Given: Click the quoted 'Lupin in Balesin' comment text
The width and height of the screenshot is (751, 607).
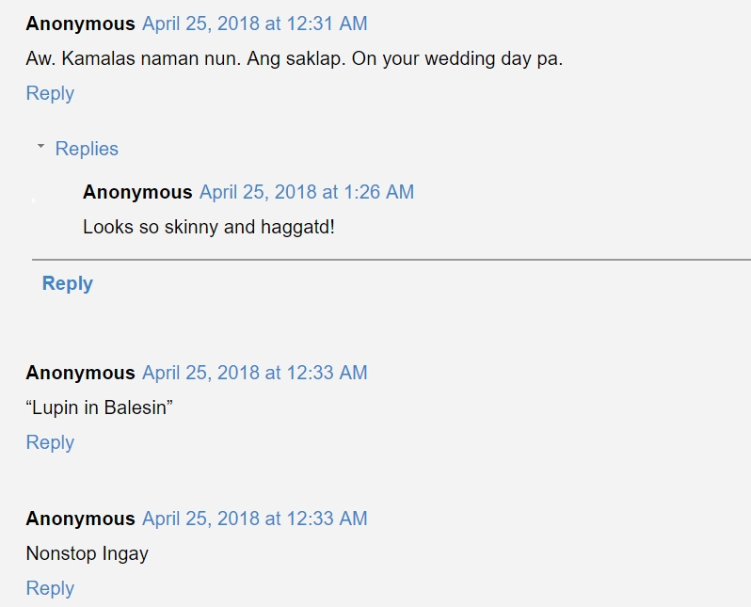Looking at the screenshot, I should tap(99, 407).
